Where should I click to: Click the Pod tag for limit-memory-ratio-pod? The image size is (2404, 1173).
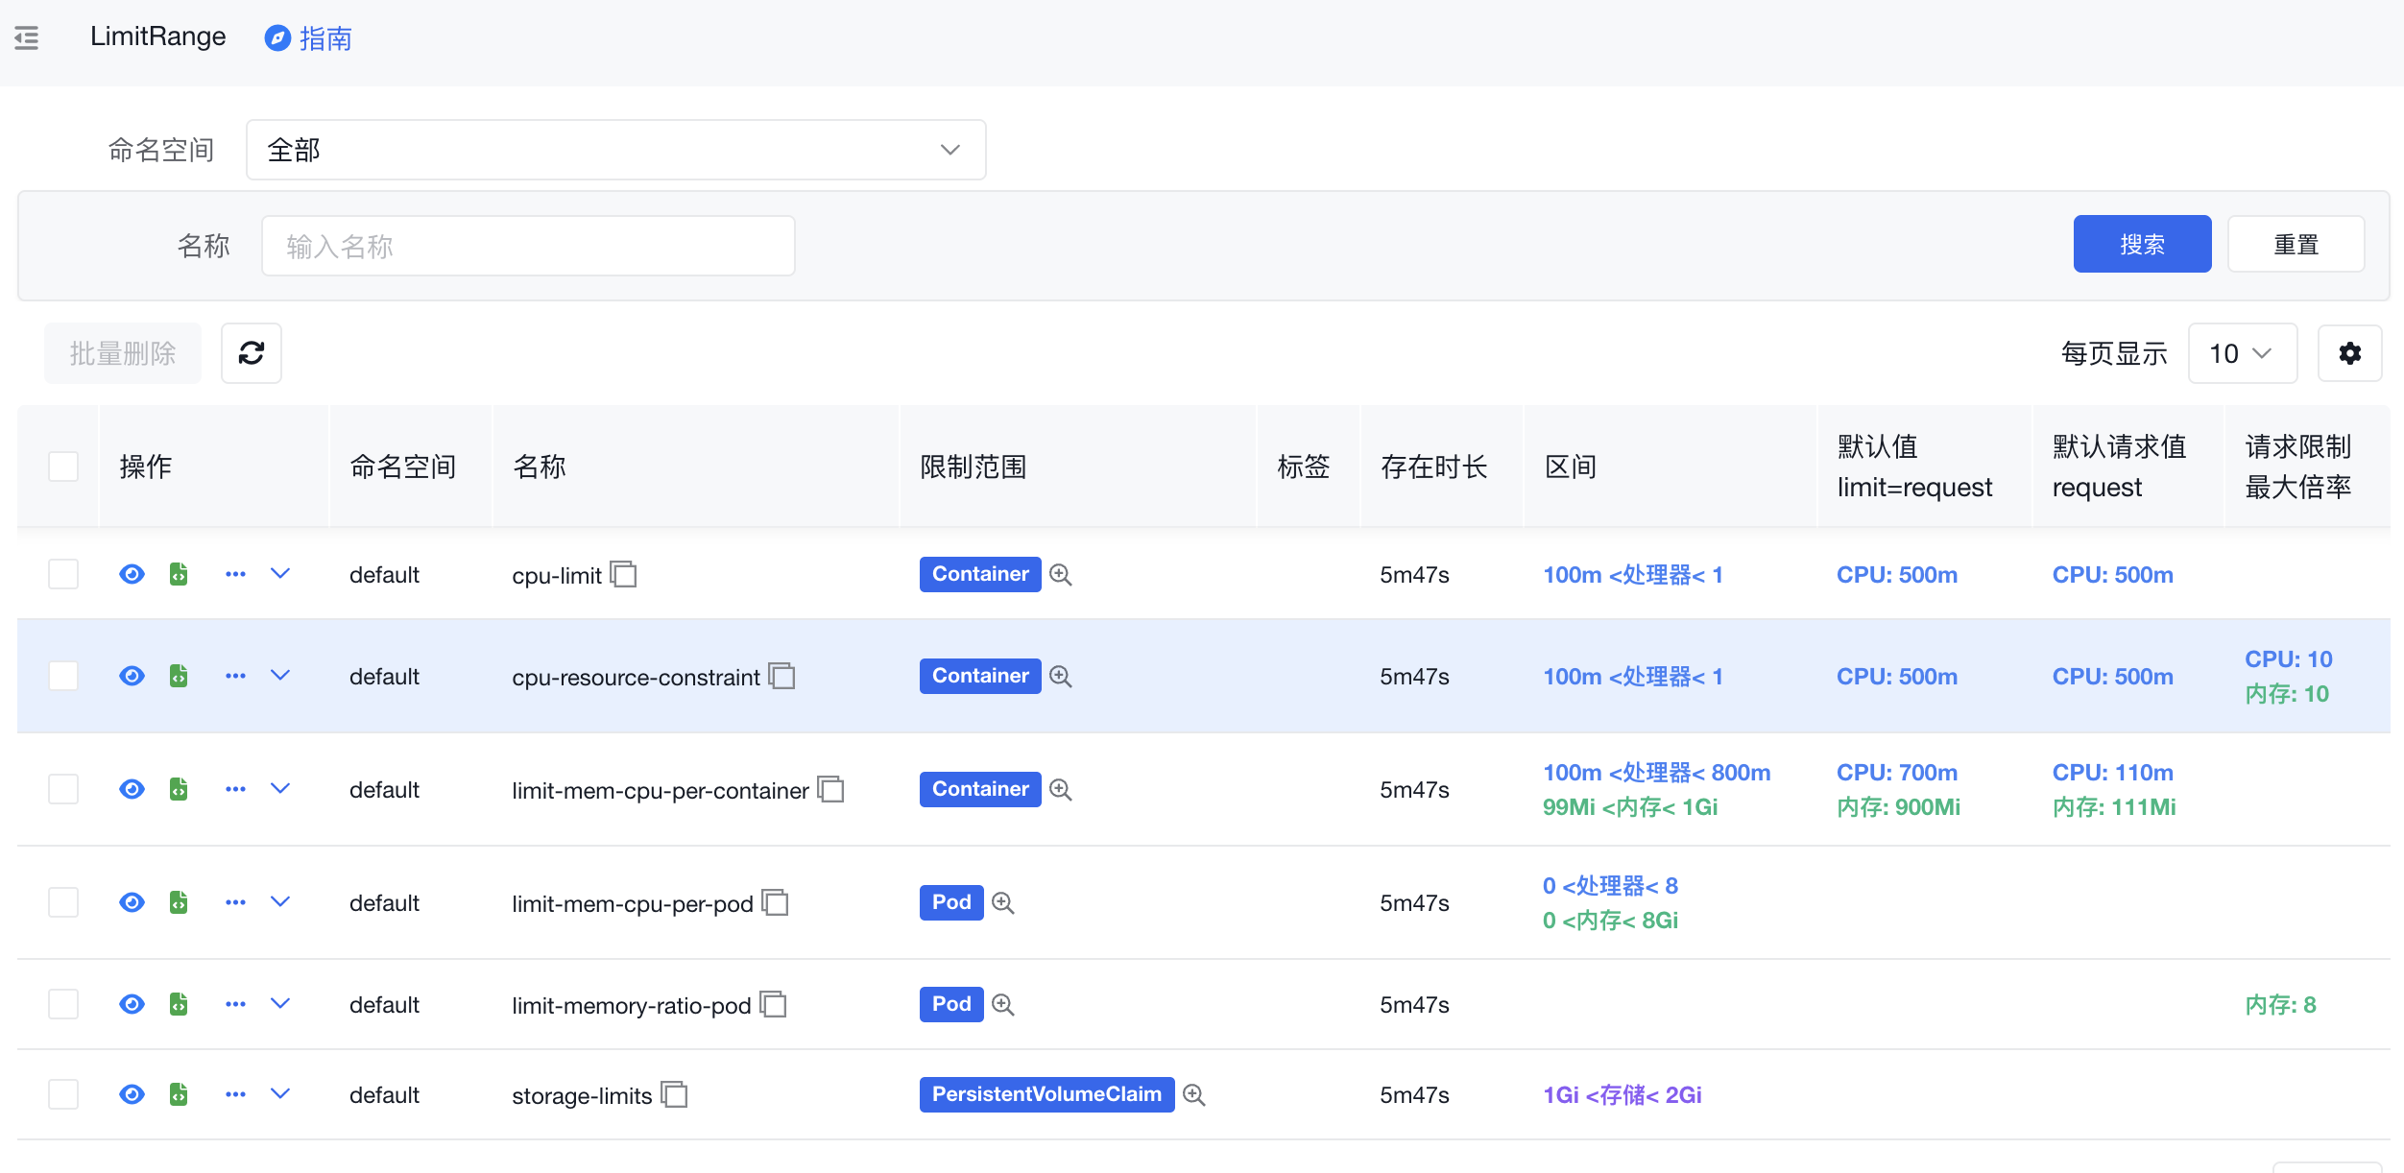pos(951,1004)
